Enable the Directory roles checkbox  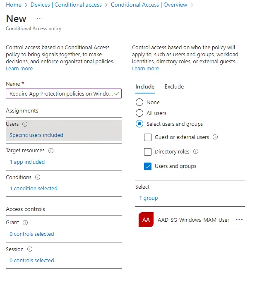tap(148, 152)
